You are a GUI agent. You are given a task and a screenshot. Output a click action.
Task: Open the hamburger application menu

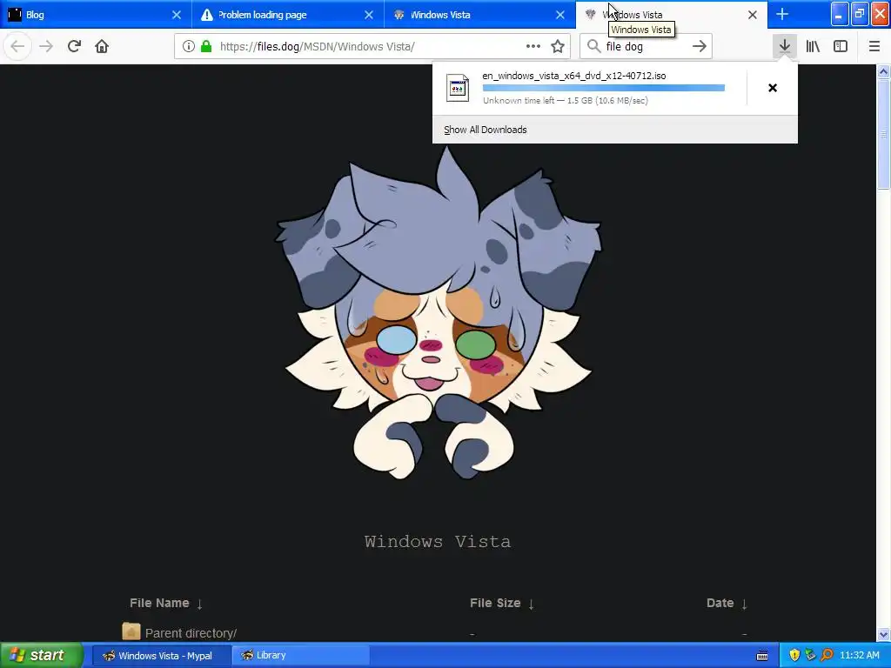[x=874, y=47]
